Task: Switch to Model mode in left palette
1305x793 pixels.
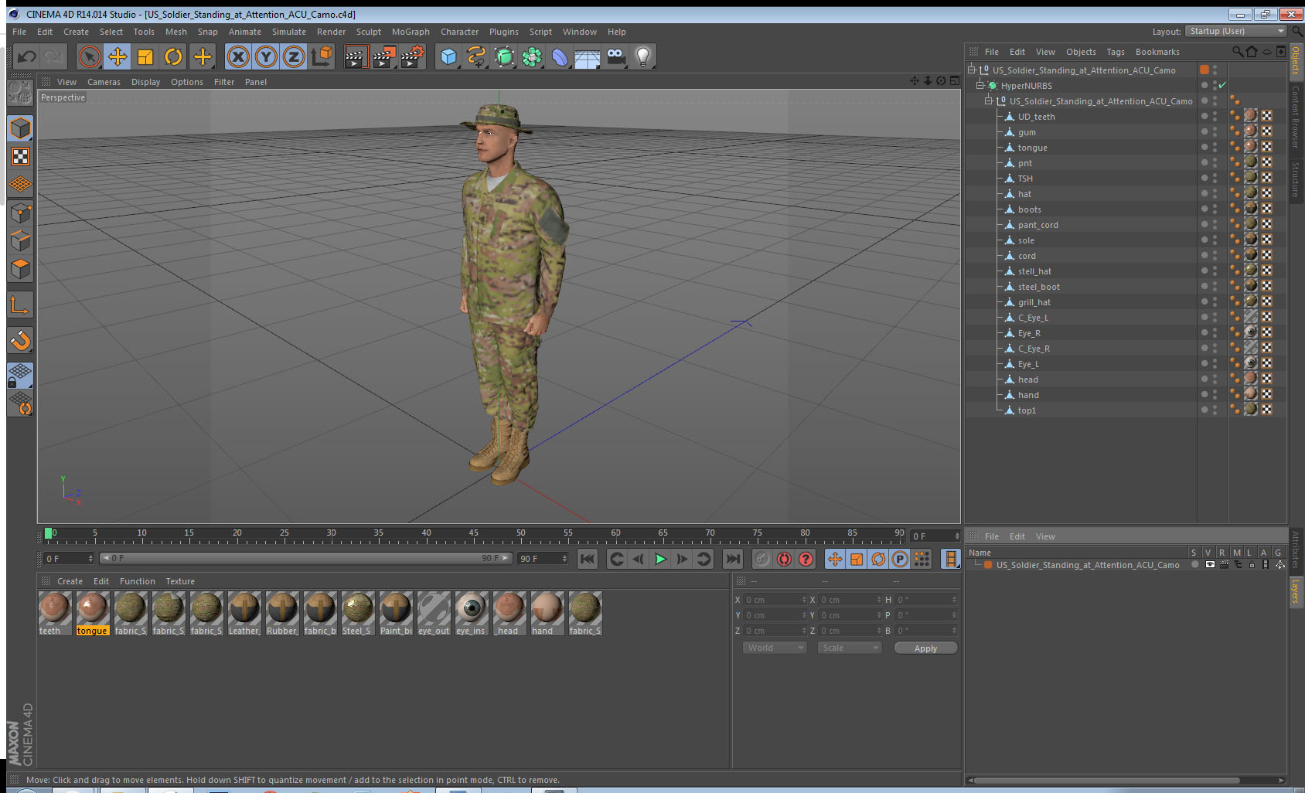Action: [20, 128]
